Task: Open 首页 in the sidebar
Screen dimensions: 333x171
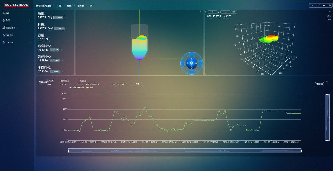Action: click(8, 13)
